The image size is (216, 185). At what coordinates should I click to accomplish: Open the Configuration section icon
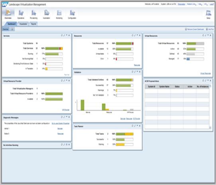(x=72, y=13)
